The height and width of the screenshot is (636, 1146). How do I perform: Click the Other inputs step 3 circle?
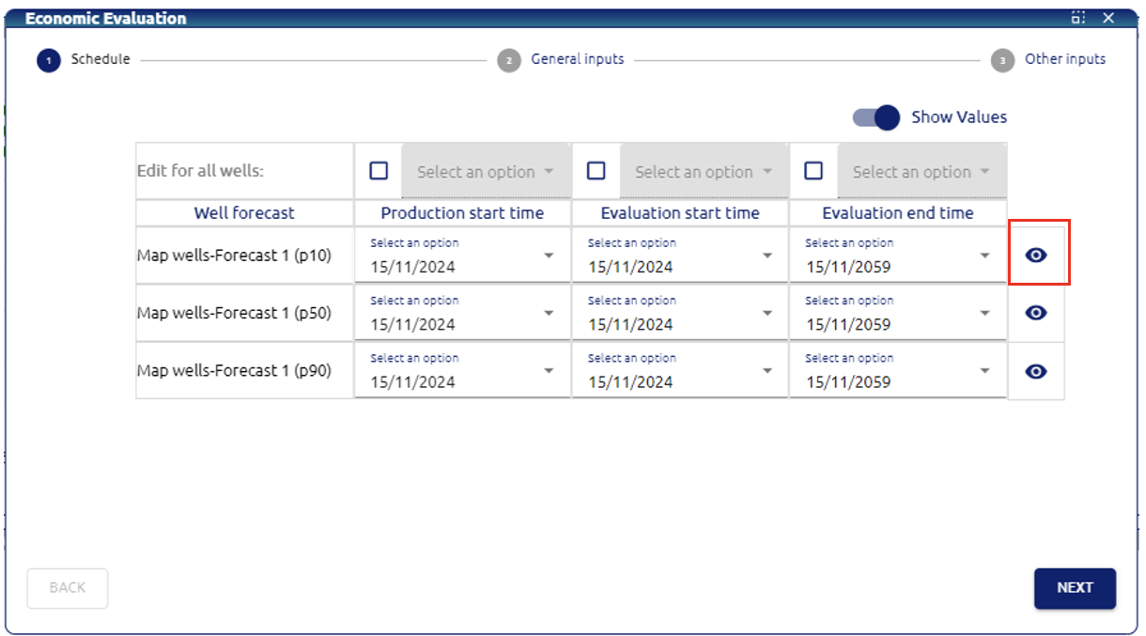1002,60
